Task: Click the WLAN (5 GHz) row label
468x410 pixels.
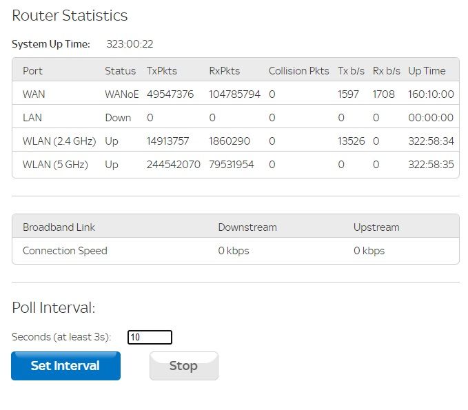Action: (55, 165)
